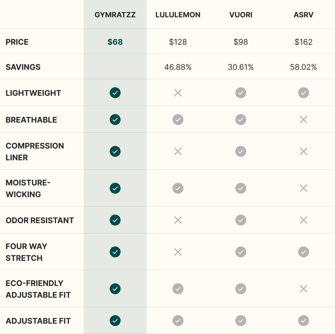Select the LULULEMON column header
335x334 pixels.
[x=178, y=15]
